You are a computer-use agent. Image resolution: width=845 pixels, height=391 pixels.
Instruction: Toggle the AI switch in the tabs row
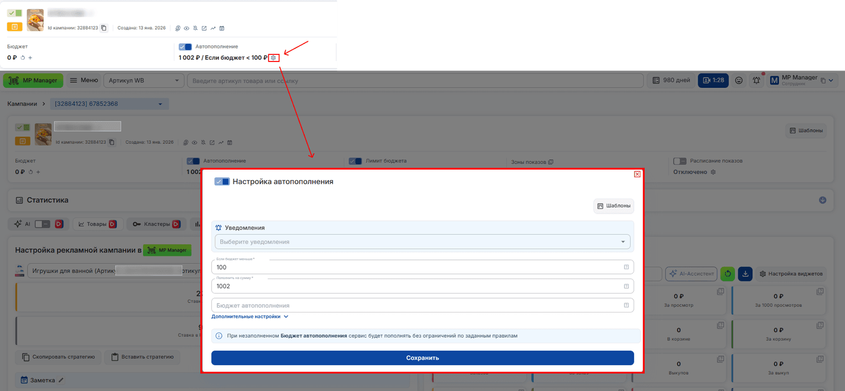[42, 224]
